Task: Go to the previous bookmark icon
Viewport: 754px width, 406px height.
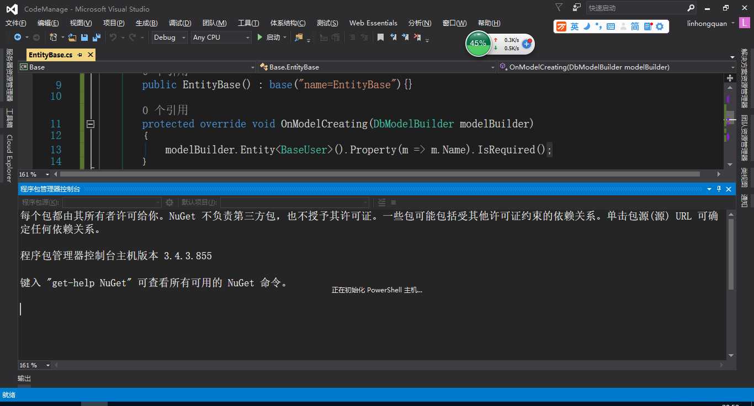Action: tap(394, 37)
